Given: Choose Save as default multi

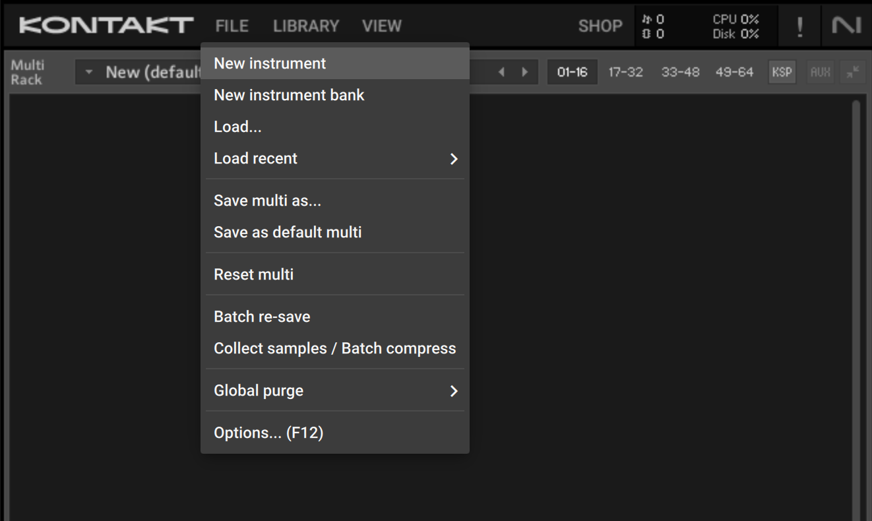Looking at the screenshot, I should pyautogui.click(x=335, y=232).
